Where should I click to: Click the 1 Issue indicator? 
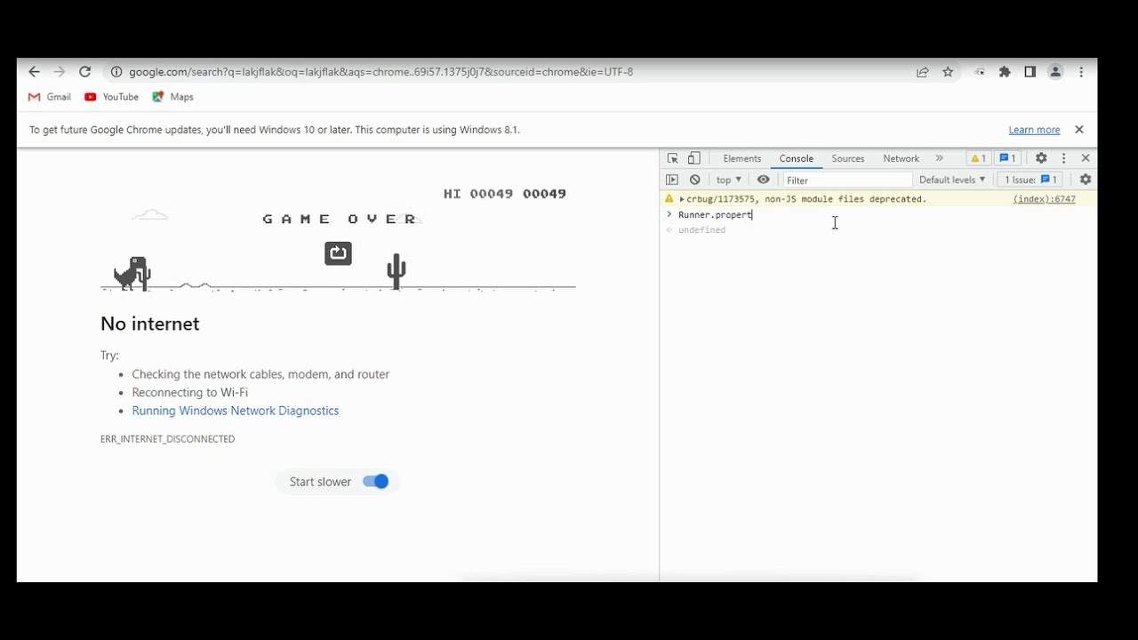(1030, 180)
